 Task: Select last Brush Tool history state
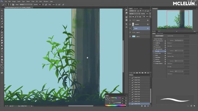click(x=140, y=104)
